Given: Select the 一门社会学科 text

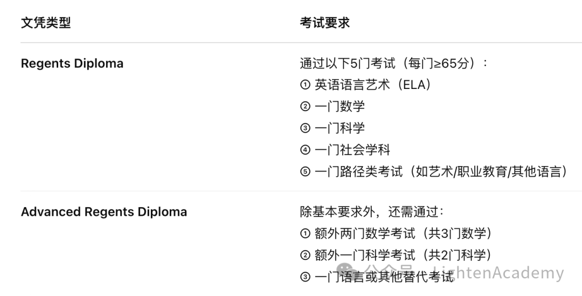Looking at the screenshot, I should tap(352, 150).
